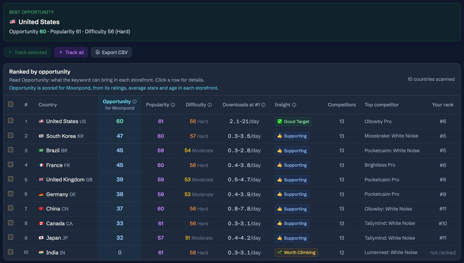The image size is (464, 263).
Task: Click thumbs-up icon in South Korea's Supporting badge
Action: [279, 136]
